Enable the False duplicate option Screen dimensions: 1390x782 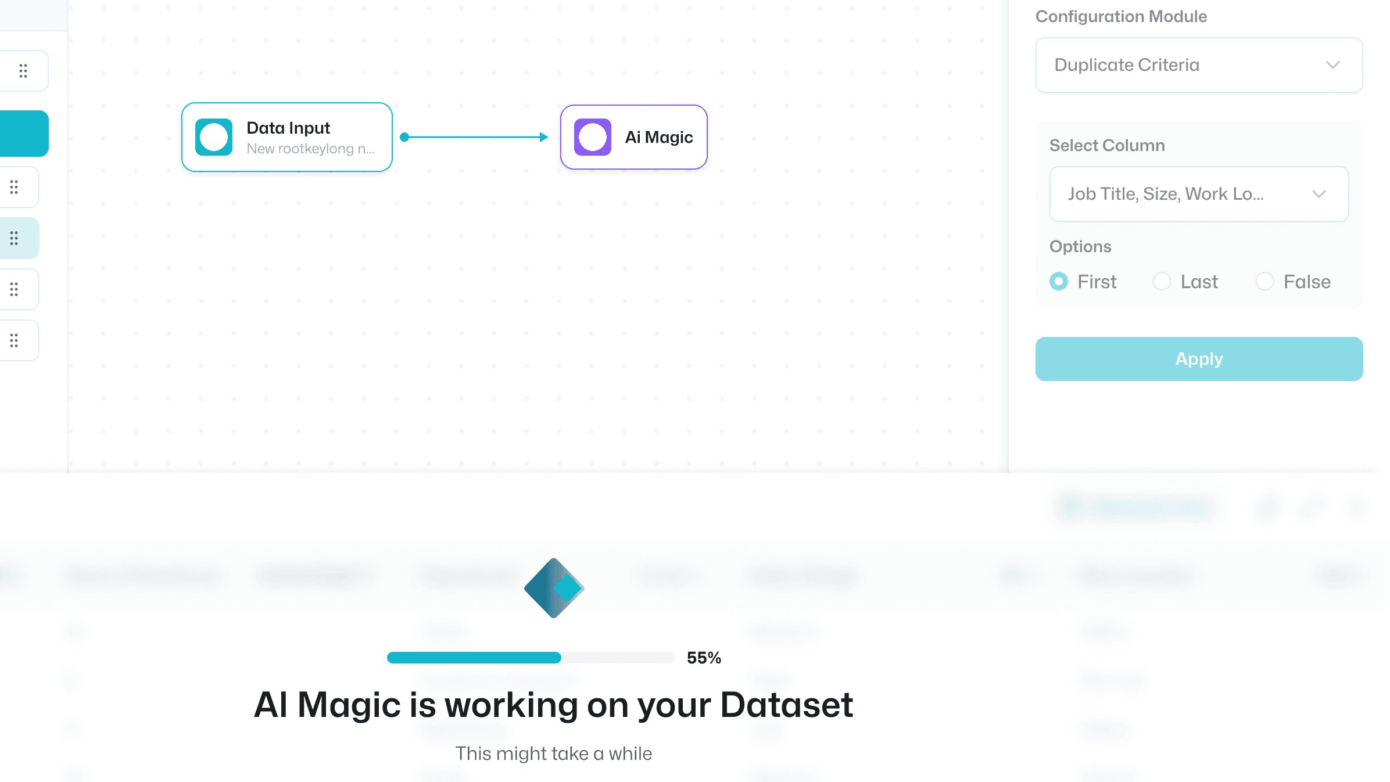pos(1265,281)
